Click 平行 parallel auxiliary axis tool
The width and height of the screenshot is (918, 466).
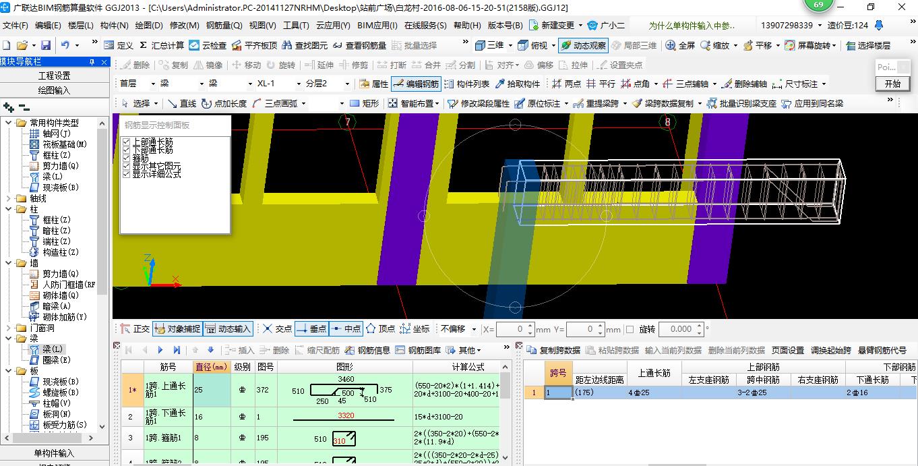point(601,84)
